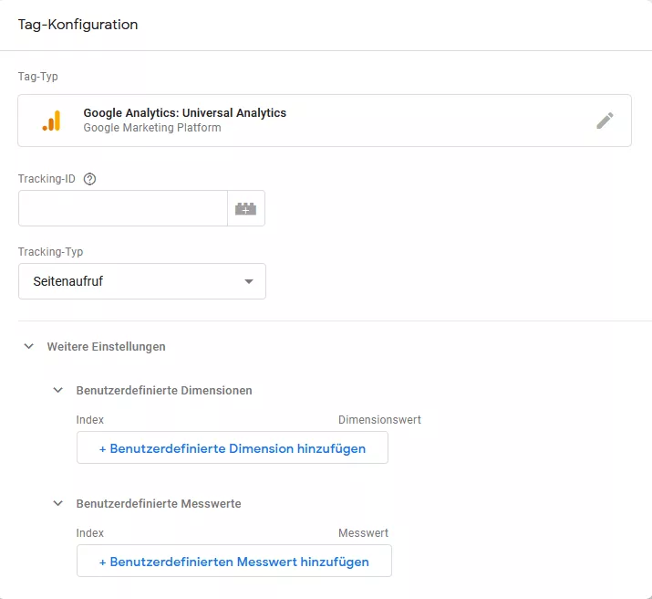Click the dropdown arrow next to Seitenaufruf

tap(249, 281)
